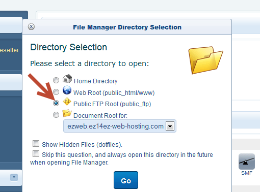The width and height of the screenshot is (260, 192).
Task: Select the Document Root for radio button
Action: click(x=56, y=115)
